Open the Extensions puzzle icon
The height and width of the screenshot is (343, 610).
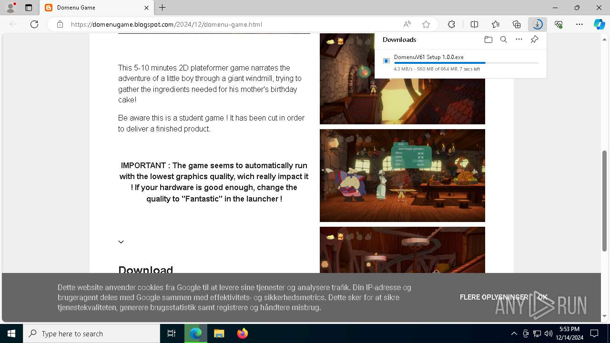451,24
